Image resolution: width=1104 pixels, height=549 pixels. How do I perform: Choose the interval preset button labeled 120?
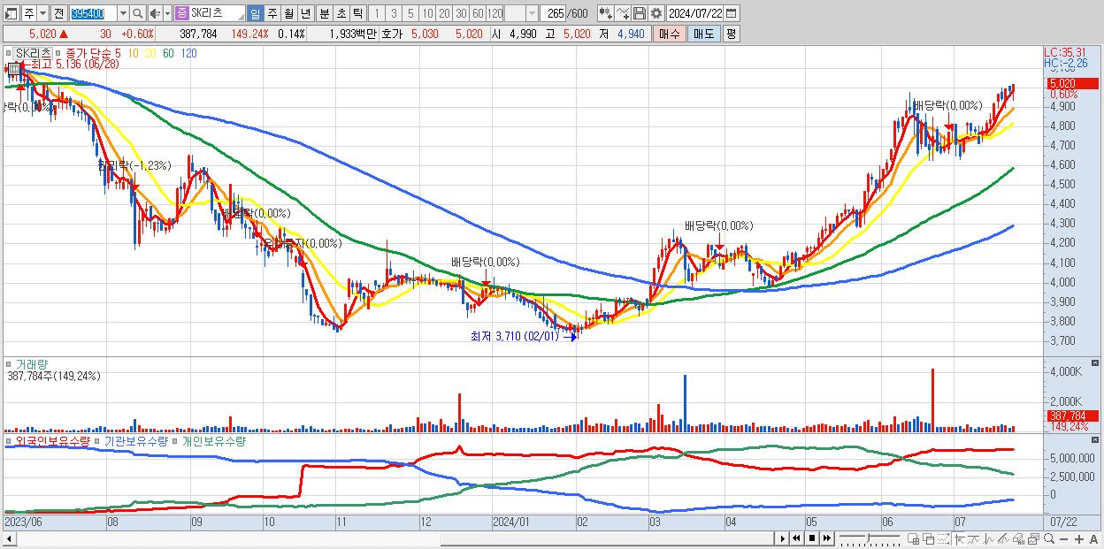pos(494,13)
